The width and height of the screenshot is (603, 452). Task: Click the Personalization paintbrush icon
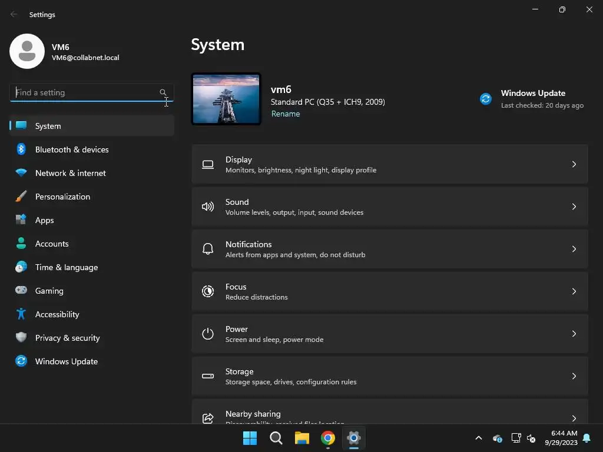coord(21,197)
